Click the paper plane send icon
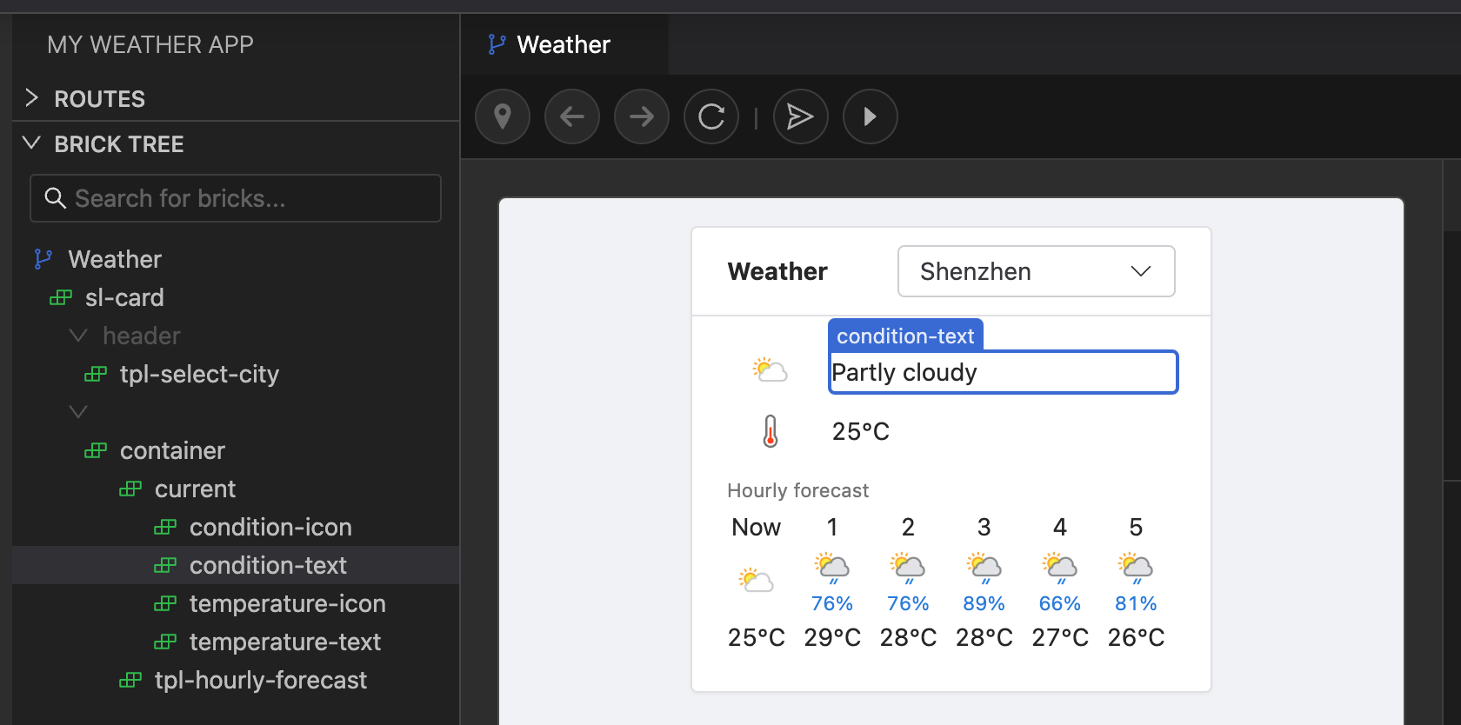 tap(800, 116)
